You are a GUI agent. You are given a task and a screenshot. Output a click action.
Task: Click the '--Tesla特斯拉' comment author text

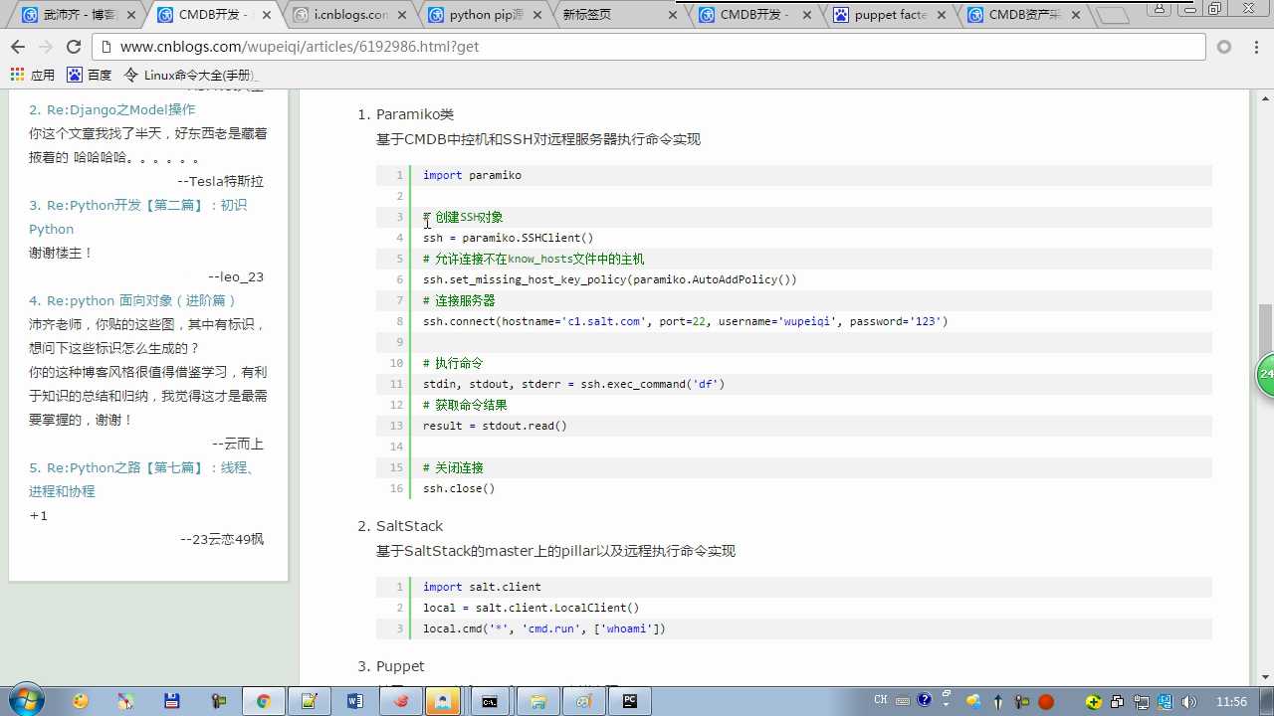pos(220,181)
